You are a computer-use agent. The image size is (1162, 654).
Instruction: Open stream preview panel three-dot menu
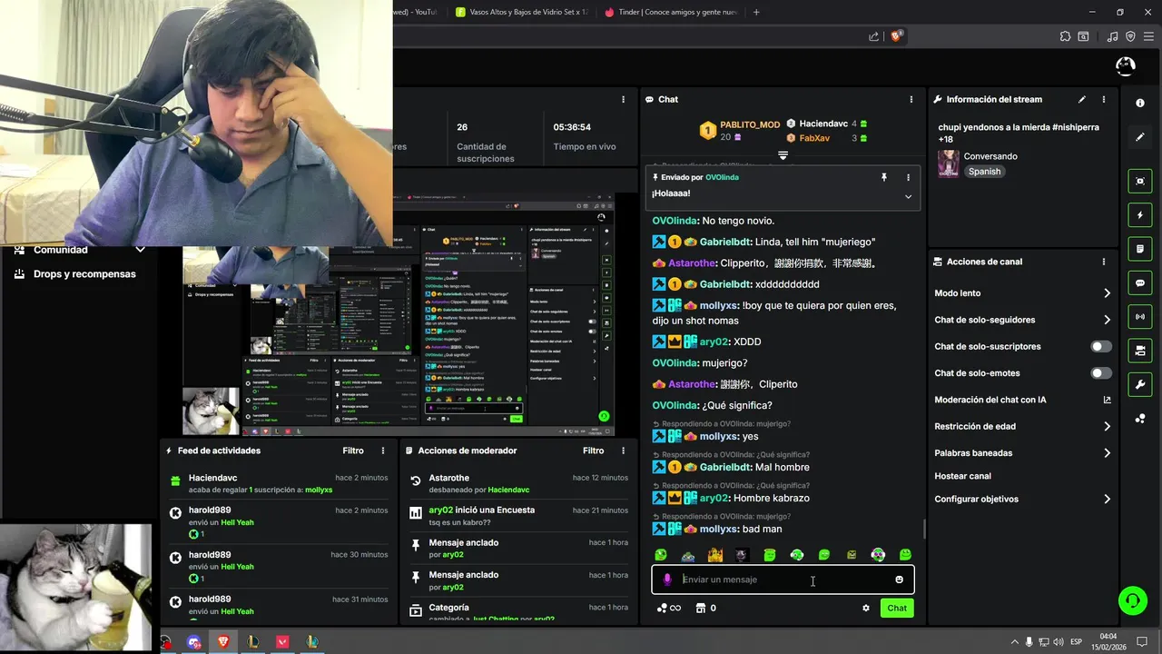point(623,99)
